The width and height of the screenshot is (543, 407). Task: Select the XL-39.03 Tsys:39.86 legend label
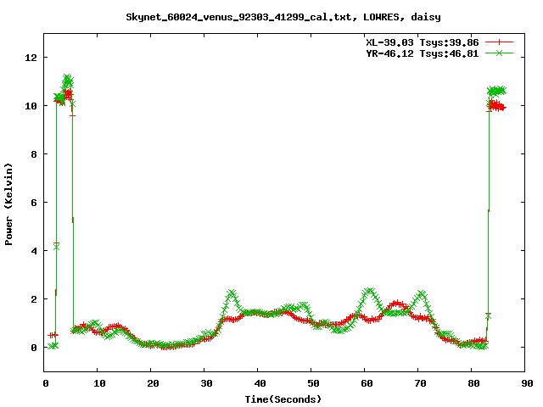click(x=423, y=42)
